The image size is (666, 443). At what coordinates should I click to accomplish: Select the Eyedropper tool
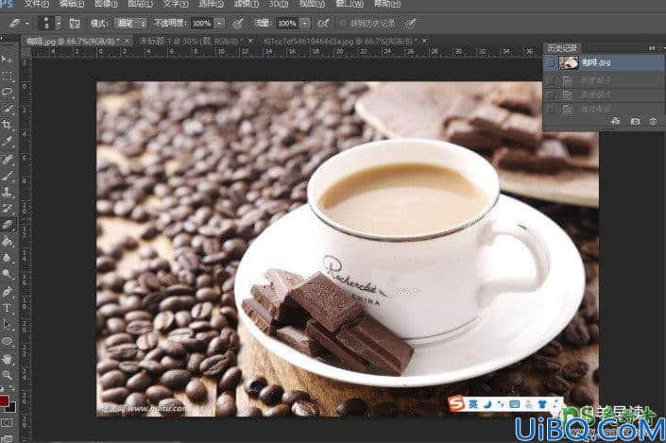click(x=7, y=141)
